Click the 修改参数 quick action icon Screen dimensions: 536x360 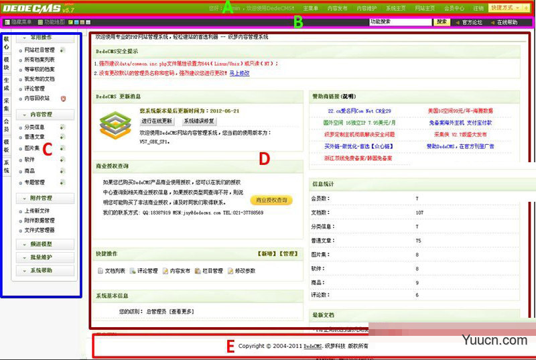pos(230,271)
